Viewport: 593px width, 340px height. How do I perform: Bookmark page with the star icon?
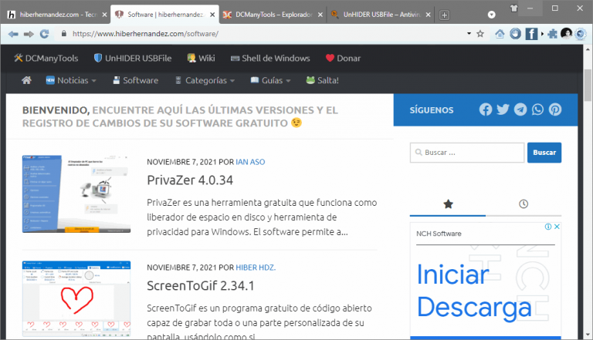point(480,34)
